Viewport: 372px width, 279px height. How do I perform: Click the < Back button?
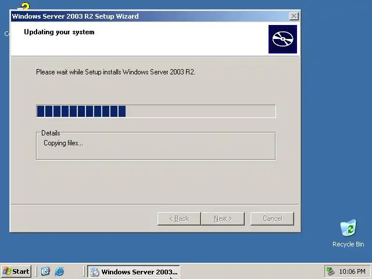(179, 219)
